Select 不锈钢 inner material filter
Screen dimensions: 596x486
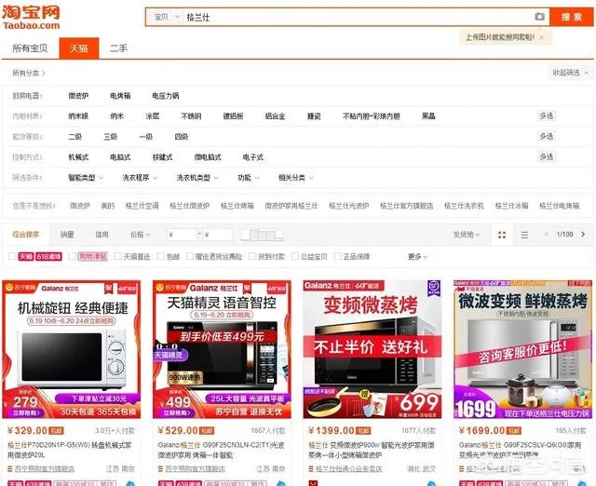point(191,115)
